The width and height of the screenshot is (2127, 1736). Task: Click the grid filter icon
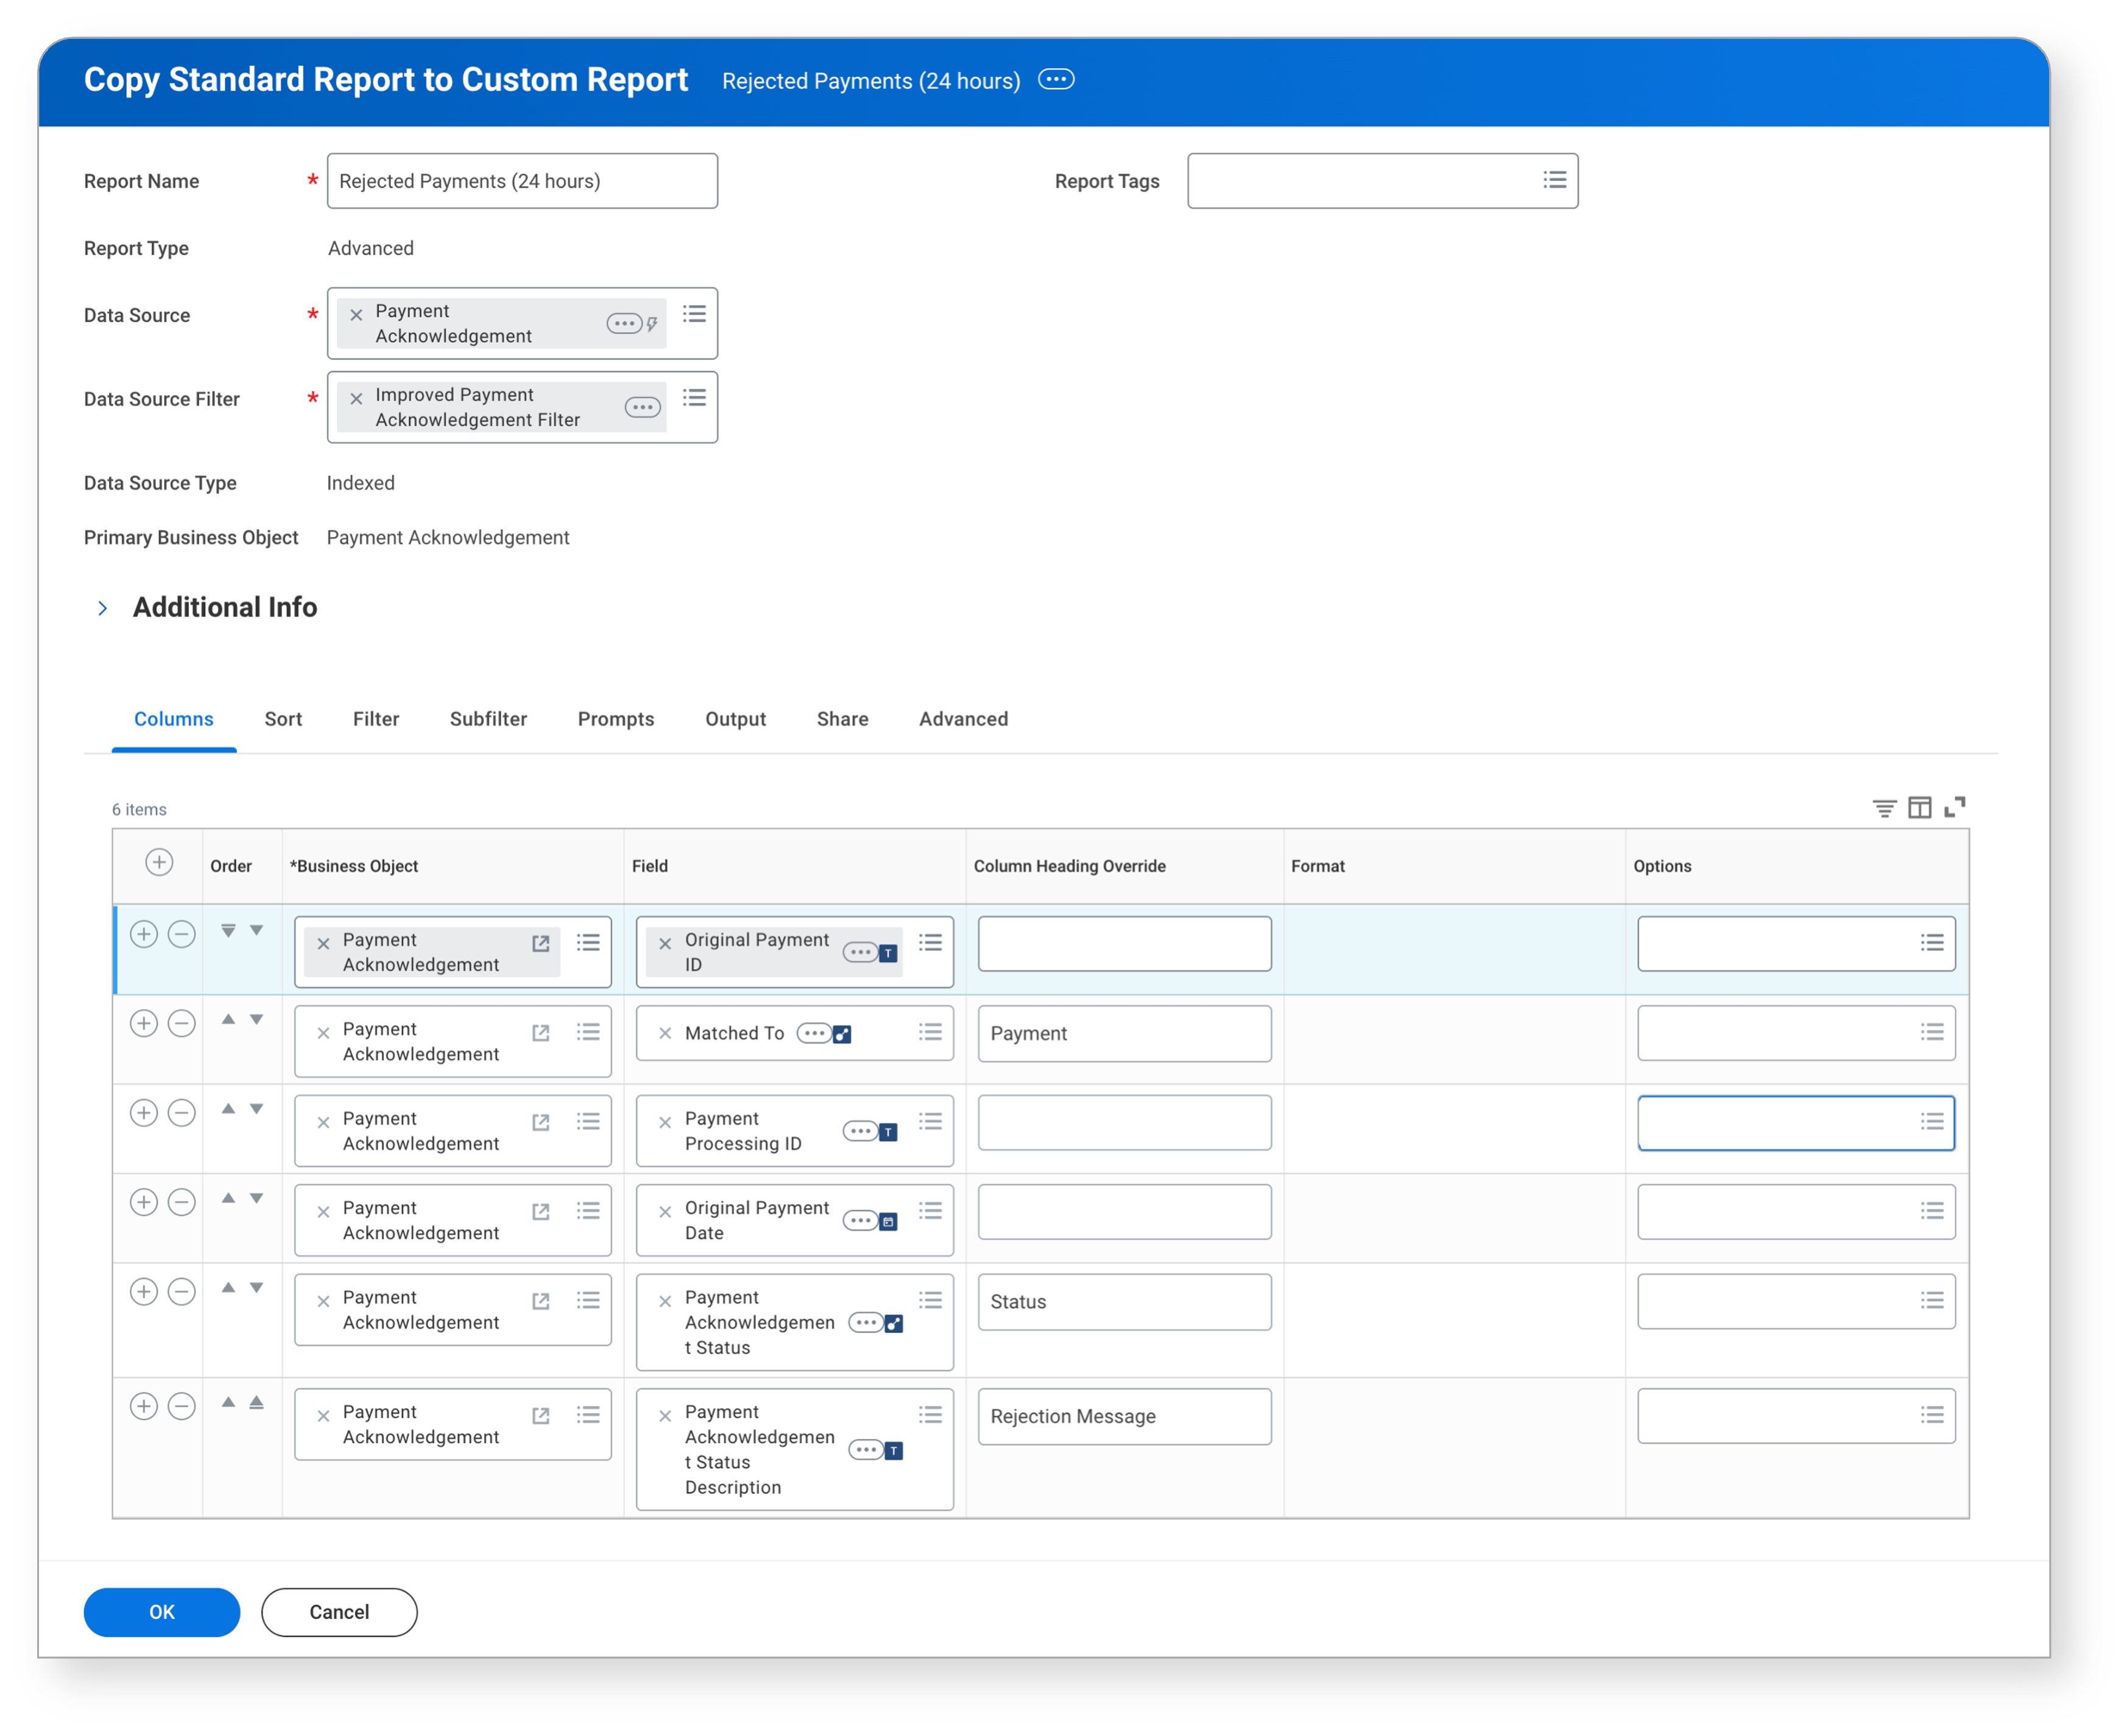tap(1884, 808)
